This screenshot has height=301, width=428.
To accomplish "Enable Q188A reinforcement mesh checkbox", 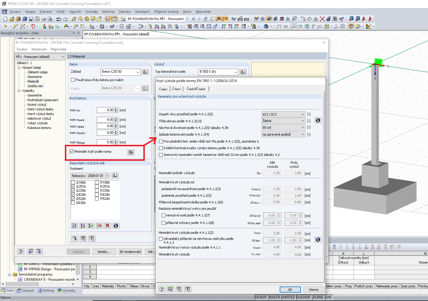I will click(73, 183).
